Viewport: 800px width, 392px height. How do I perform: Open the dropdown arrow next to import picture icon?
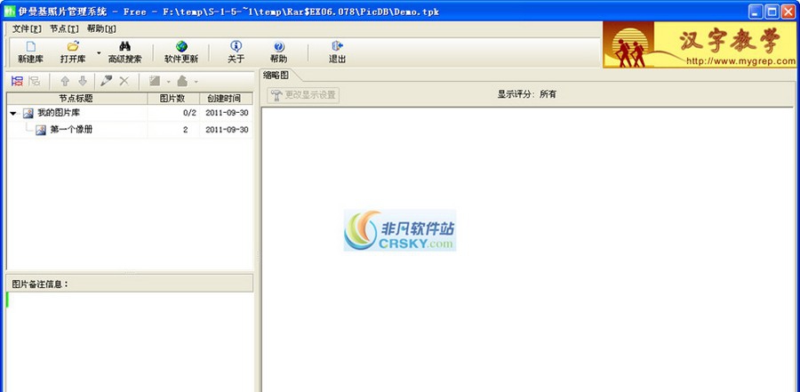coord(168,82)
